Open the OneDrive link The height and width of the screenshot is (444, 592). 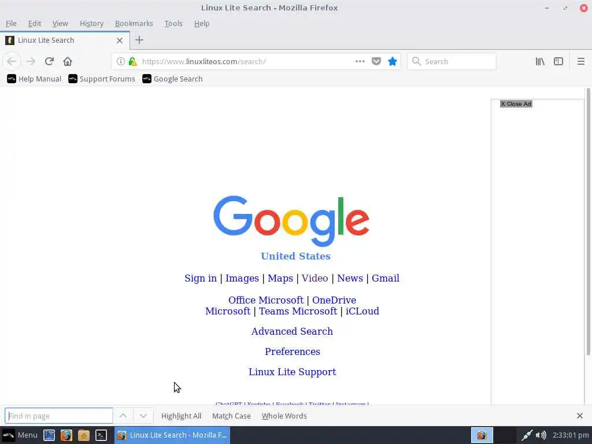pos(334,300)
